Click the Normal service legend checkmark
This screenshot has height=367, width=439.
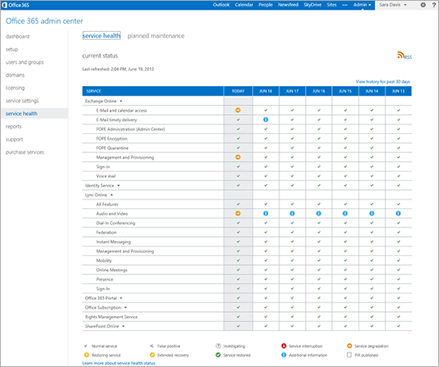(x=86, y=346)
